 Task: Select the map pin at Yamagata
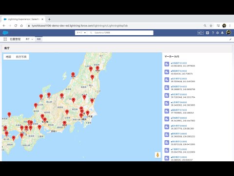point(91,69)
